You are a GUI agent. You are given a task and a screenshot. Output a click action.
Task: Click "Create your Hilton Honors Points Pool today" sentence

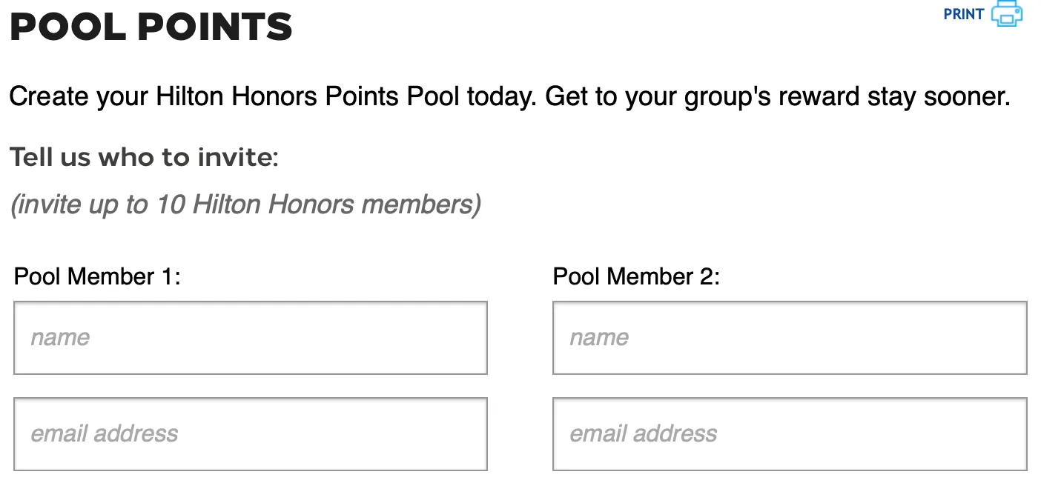(273, 98)
